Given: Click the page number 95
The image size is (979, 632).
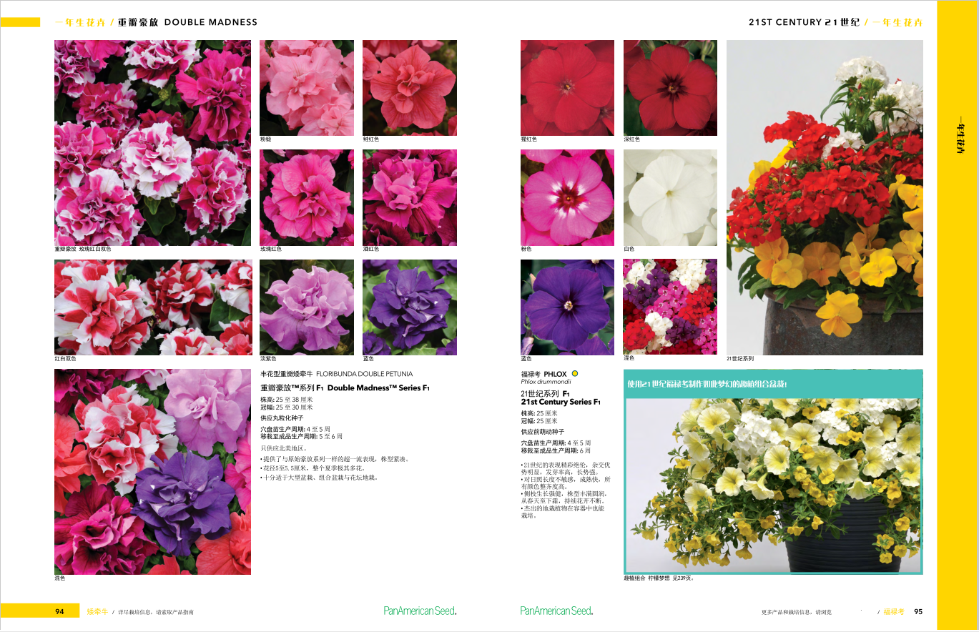Looking at the screenshot, I should pos(918,612).
